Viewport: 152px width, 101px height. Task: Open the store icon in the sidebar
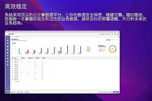click(8, 59)
